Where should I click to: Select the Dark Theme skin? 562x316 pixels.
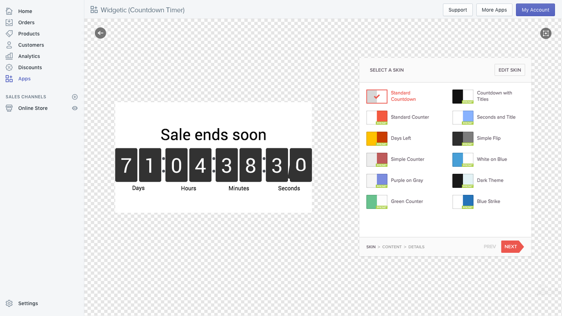[x=490, y=180]
